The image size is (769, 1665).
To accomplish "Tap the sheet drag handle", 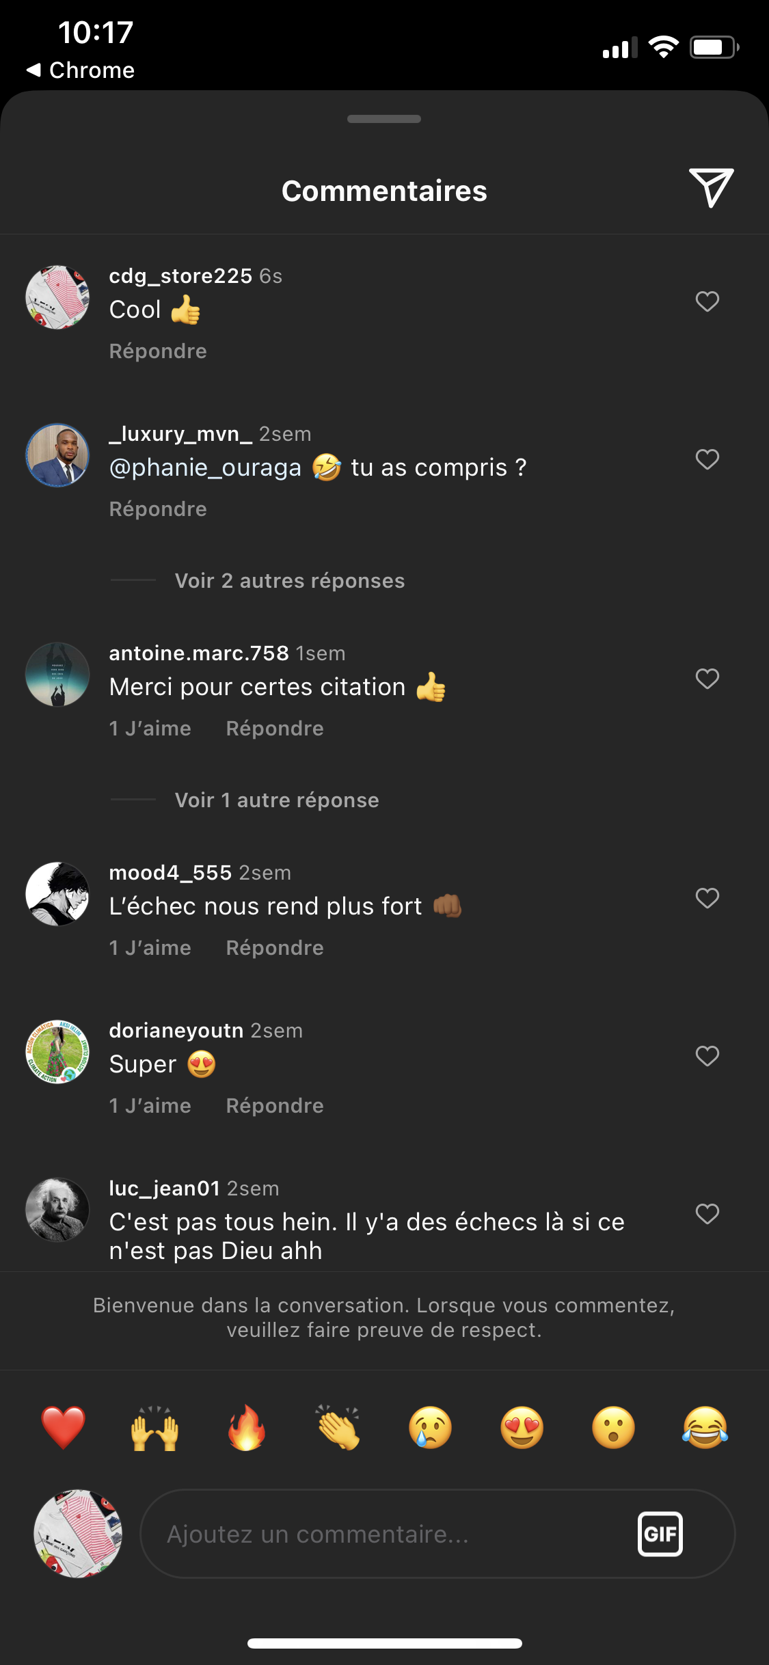I will coord(384,119).
